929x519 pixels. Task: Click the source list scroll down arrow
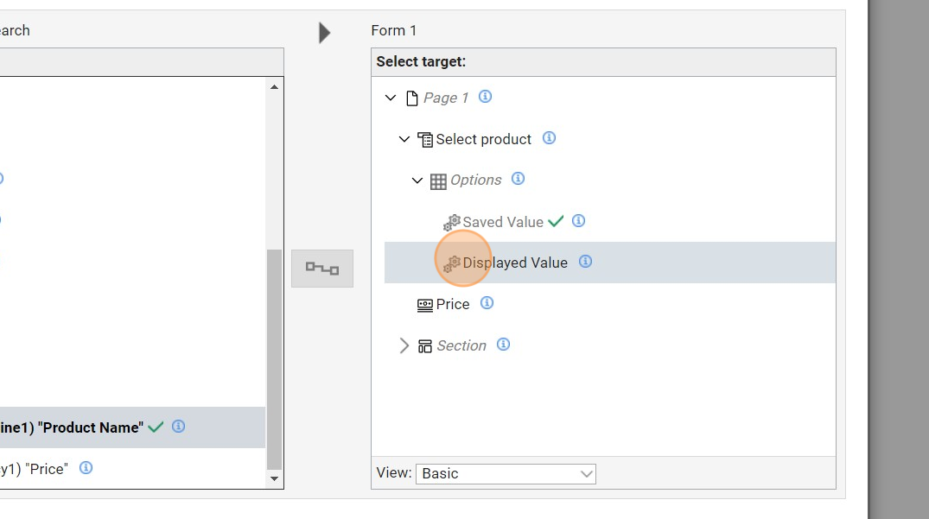(x=274, y=478)
